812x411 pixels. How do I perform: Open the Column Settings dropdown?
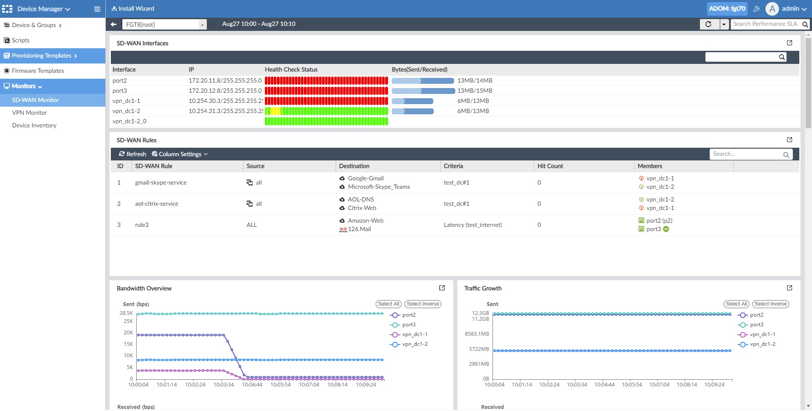coord(180,154)
